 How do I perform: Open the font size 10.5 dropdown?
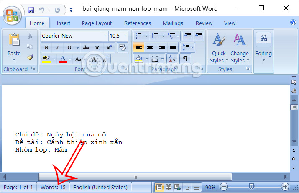[x=125, y=36]
